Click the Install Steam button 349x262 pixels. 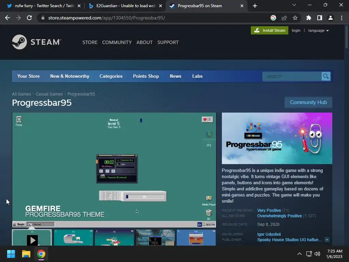270,30
